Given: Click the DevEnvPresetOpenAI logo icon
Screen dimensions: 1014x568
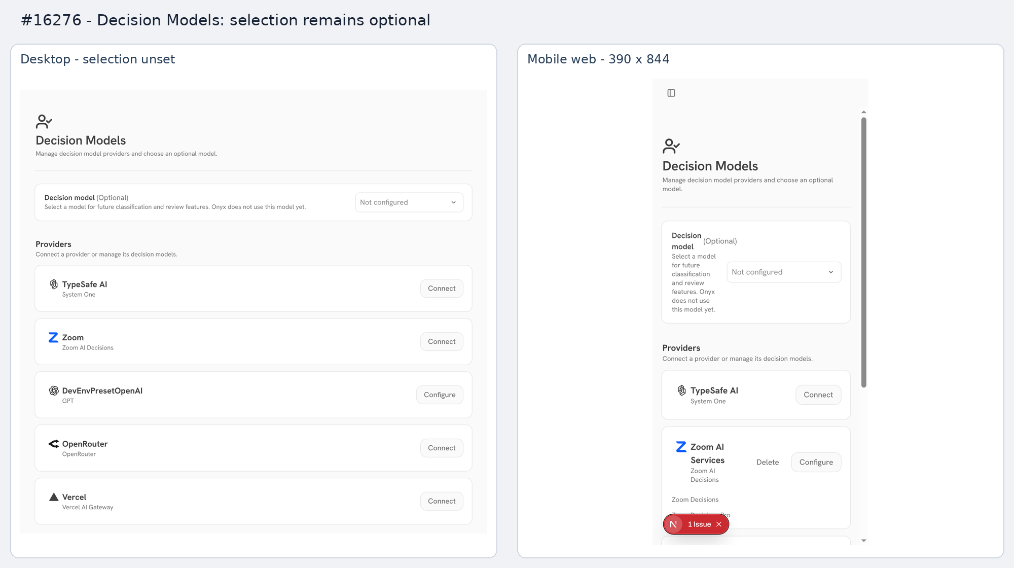Looking at the screenshot, I should pyautogui.click(x=54, y=390).
